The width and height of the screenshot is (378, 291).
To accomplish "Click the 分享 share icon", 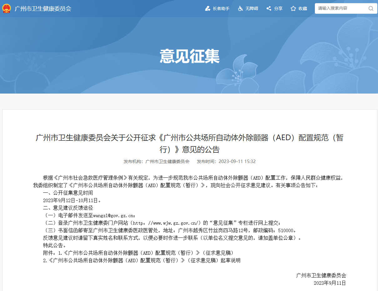I will click(269, 8).
